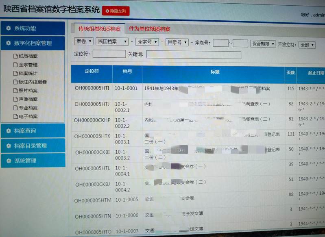Screen dimensions: 325x237
Task: Click the 页数 column header
Action: pos(290,75)
